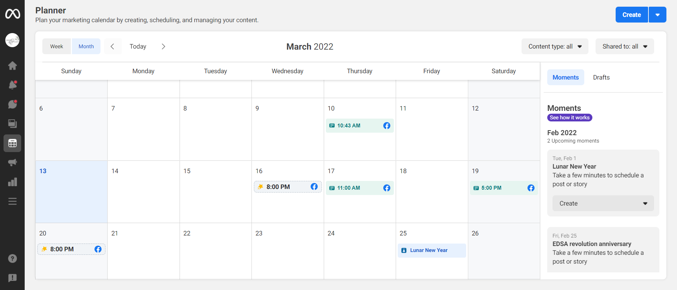This screenshot has height=290, width=677.
Task: Open the Planner calendar grid icon
Action: [x=12, y=143]
